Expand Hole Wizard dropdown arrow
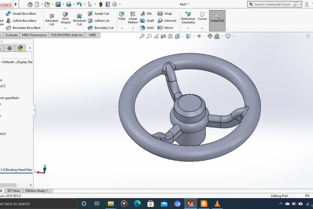The width and height of the screenshot is (313, 209). click(x=65, y=28)
